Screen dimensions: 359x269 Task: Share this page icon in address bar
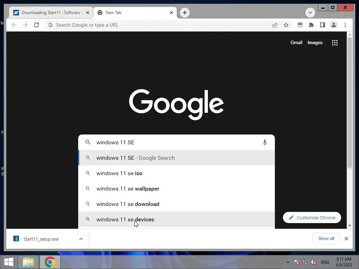[x=275, y=25]
